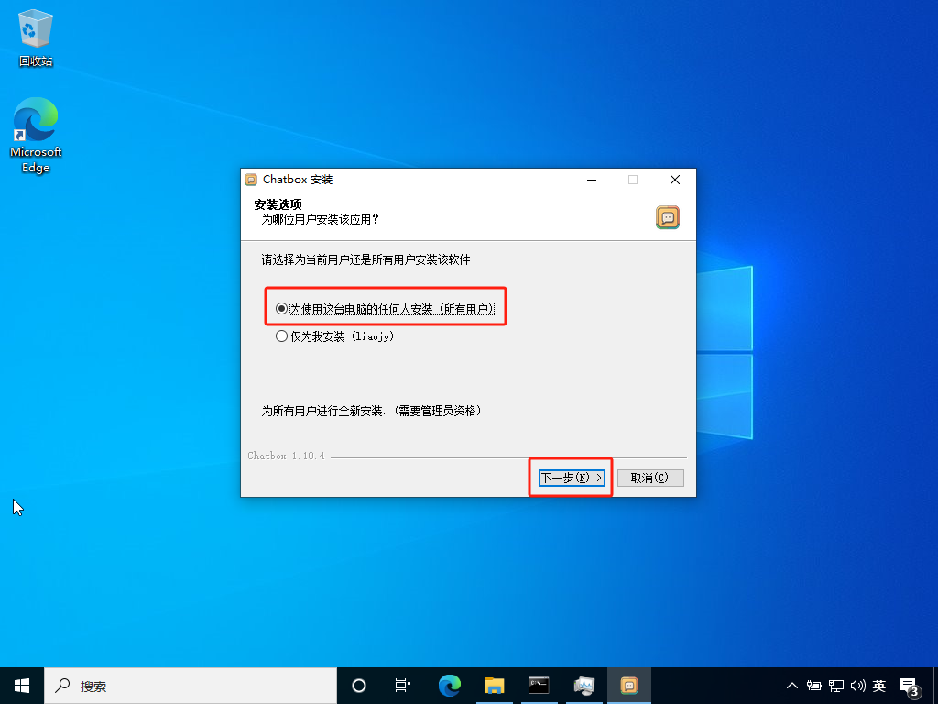This screenshot has width=938, height=704.
Task: Click the Chatbox logo in installer header
Action: 668,217
